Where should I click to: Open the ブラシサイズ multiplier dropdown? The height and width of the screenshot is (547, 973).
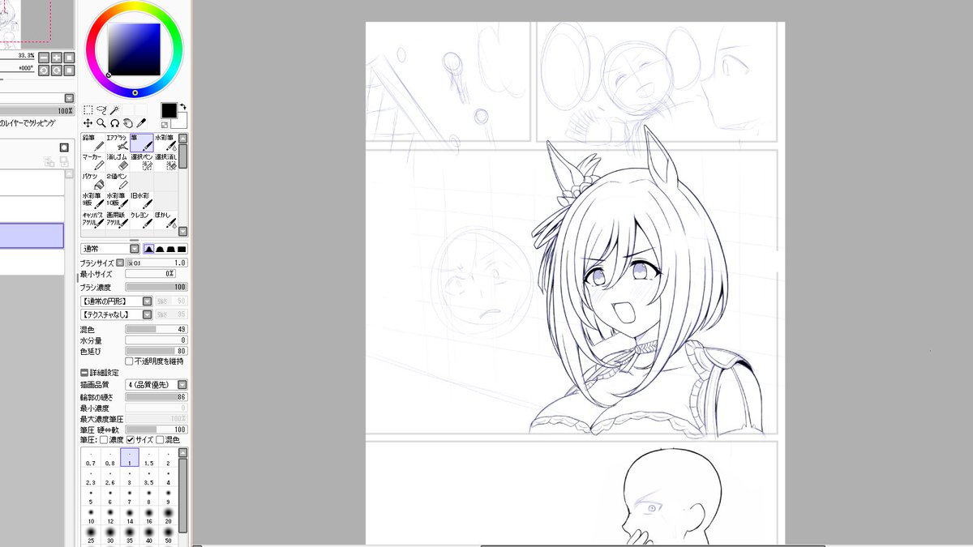pyautogui.click(x=120, y=263)
